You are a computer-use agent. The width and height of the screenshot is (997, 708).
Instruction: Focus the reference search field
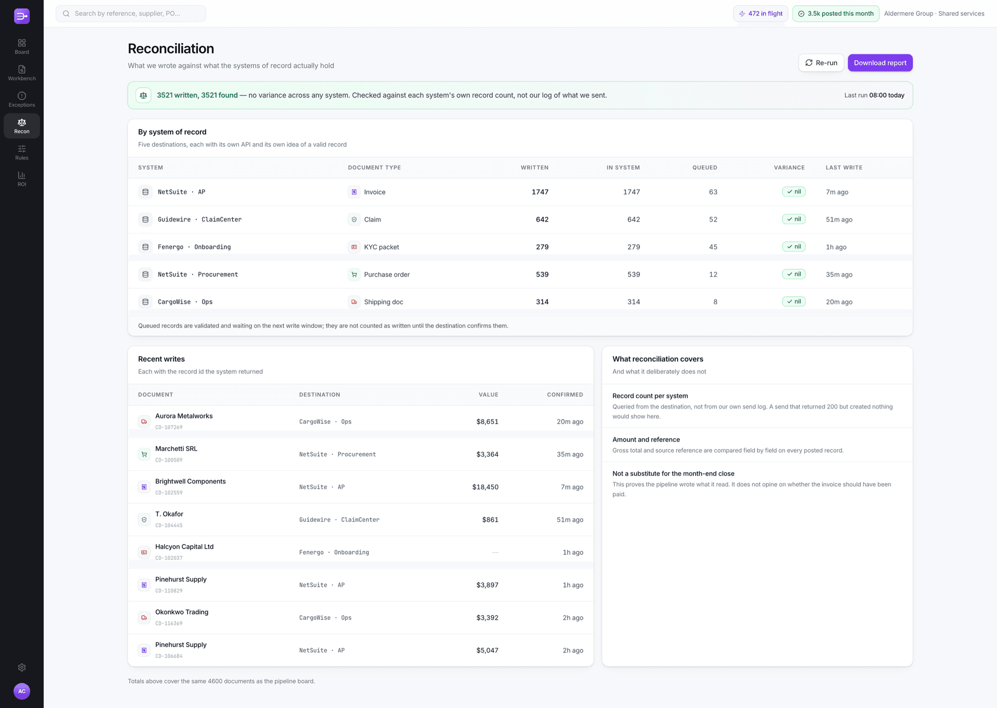[131, 13]
